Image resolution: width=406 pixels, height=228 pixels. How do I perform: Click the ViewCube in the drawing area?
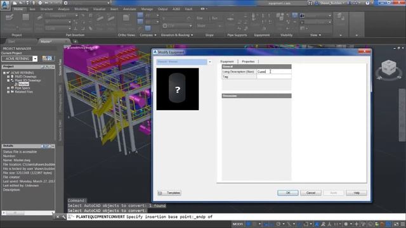[388, 68]
